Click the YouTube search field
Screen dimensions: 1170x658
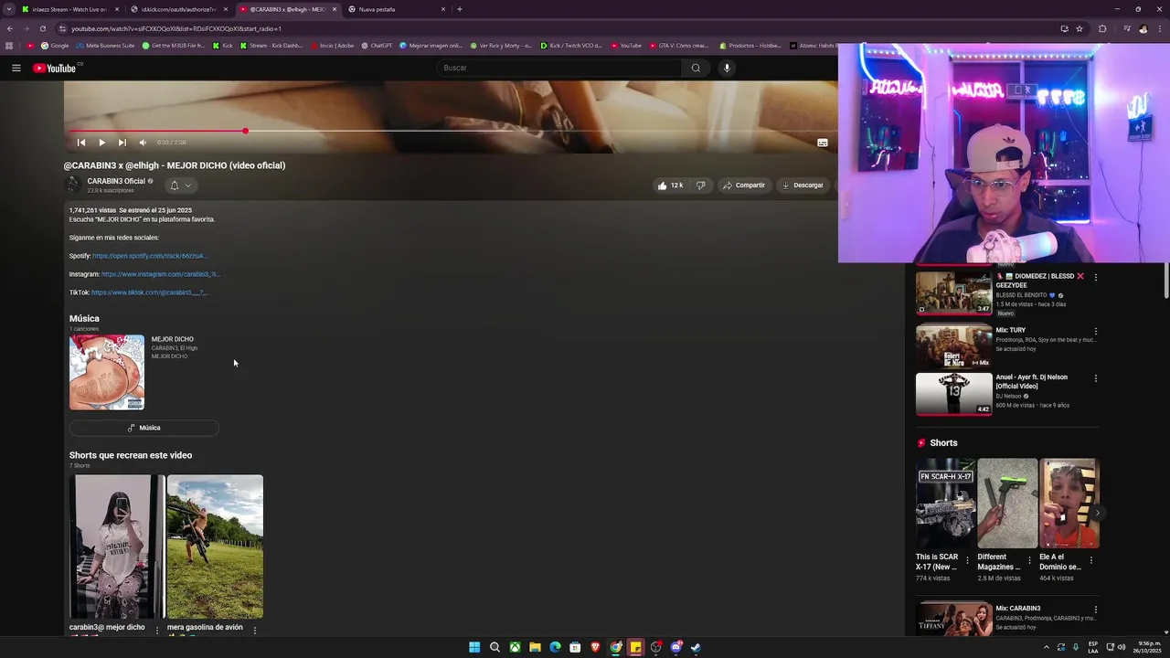click(x=558, y=68)
